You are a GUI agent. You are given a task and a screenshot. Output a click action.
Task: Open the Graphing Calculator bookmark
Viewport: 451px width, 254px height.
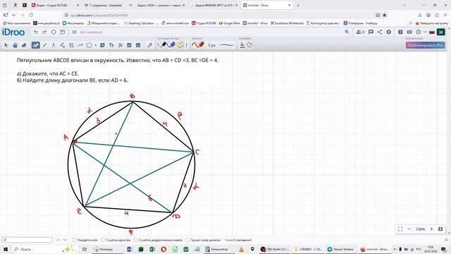(141, 23)
